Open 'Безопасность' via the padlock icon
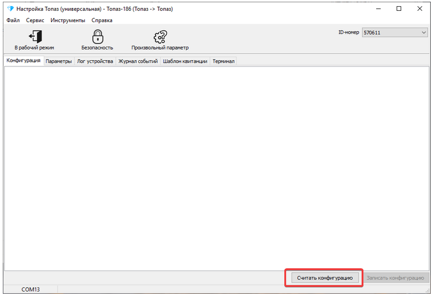The width and height of the screenshot is (433, 296). tap(97, 36)
